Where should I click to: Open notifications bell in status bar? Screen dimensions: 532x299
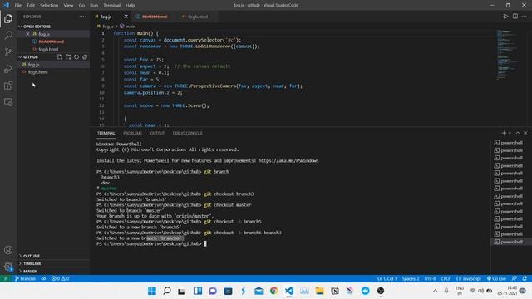[x=525, y=278]
